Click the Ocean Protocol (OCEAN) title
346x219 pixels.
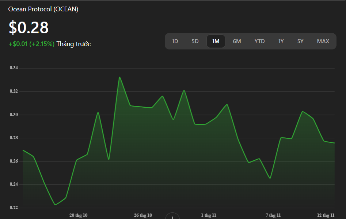click(43, 9)
